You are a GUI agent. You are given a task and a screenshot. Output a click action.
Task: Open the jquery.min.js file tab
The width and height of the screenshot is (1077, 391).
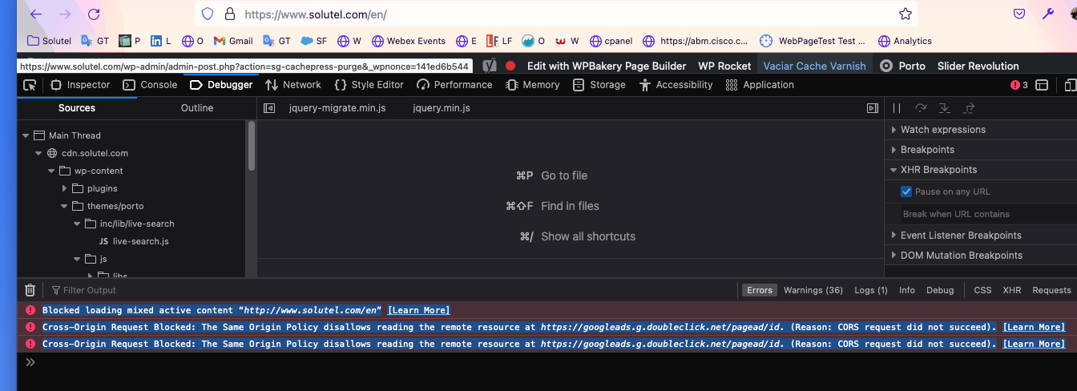pos(442,108)
